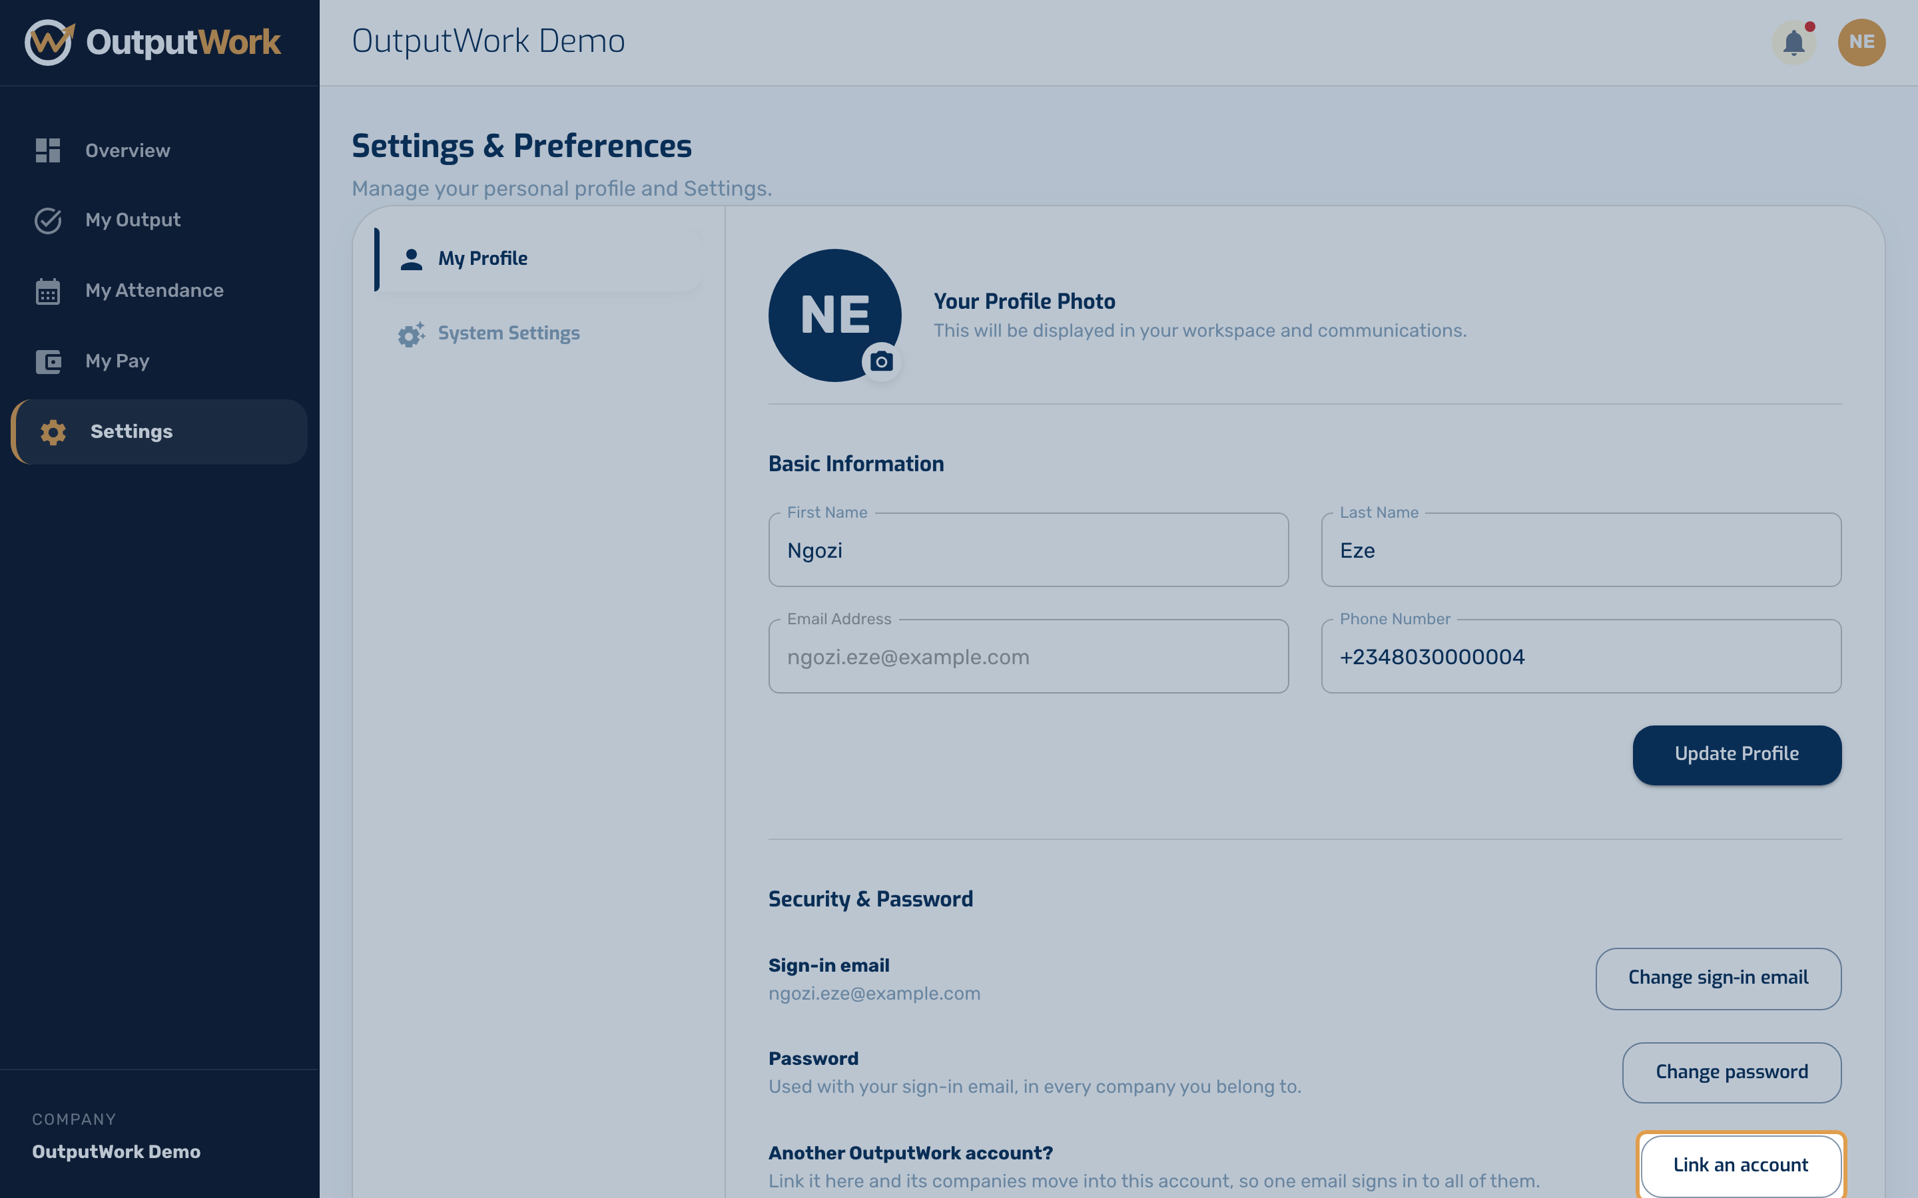Click the large NE profile photo
Image resolution: width=1918 pixels, height=1198 pixels.
point(834,315)
